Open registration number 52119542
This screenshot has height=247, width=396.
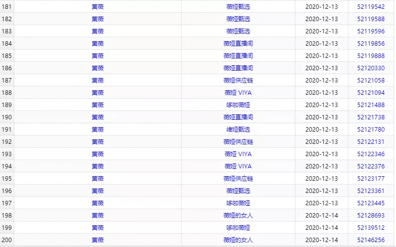pyautogui.click(x=371, y=7)
